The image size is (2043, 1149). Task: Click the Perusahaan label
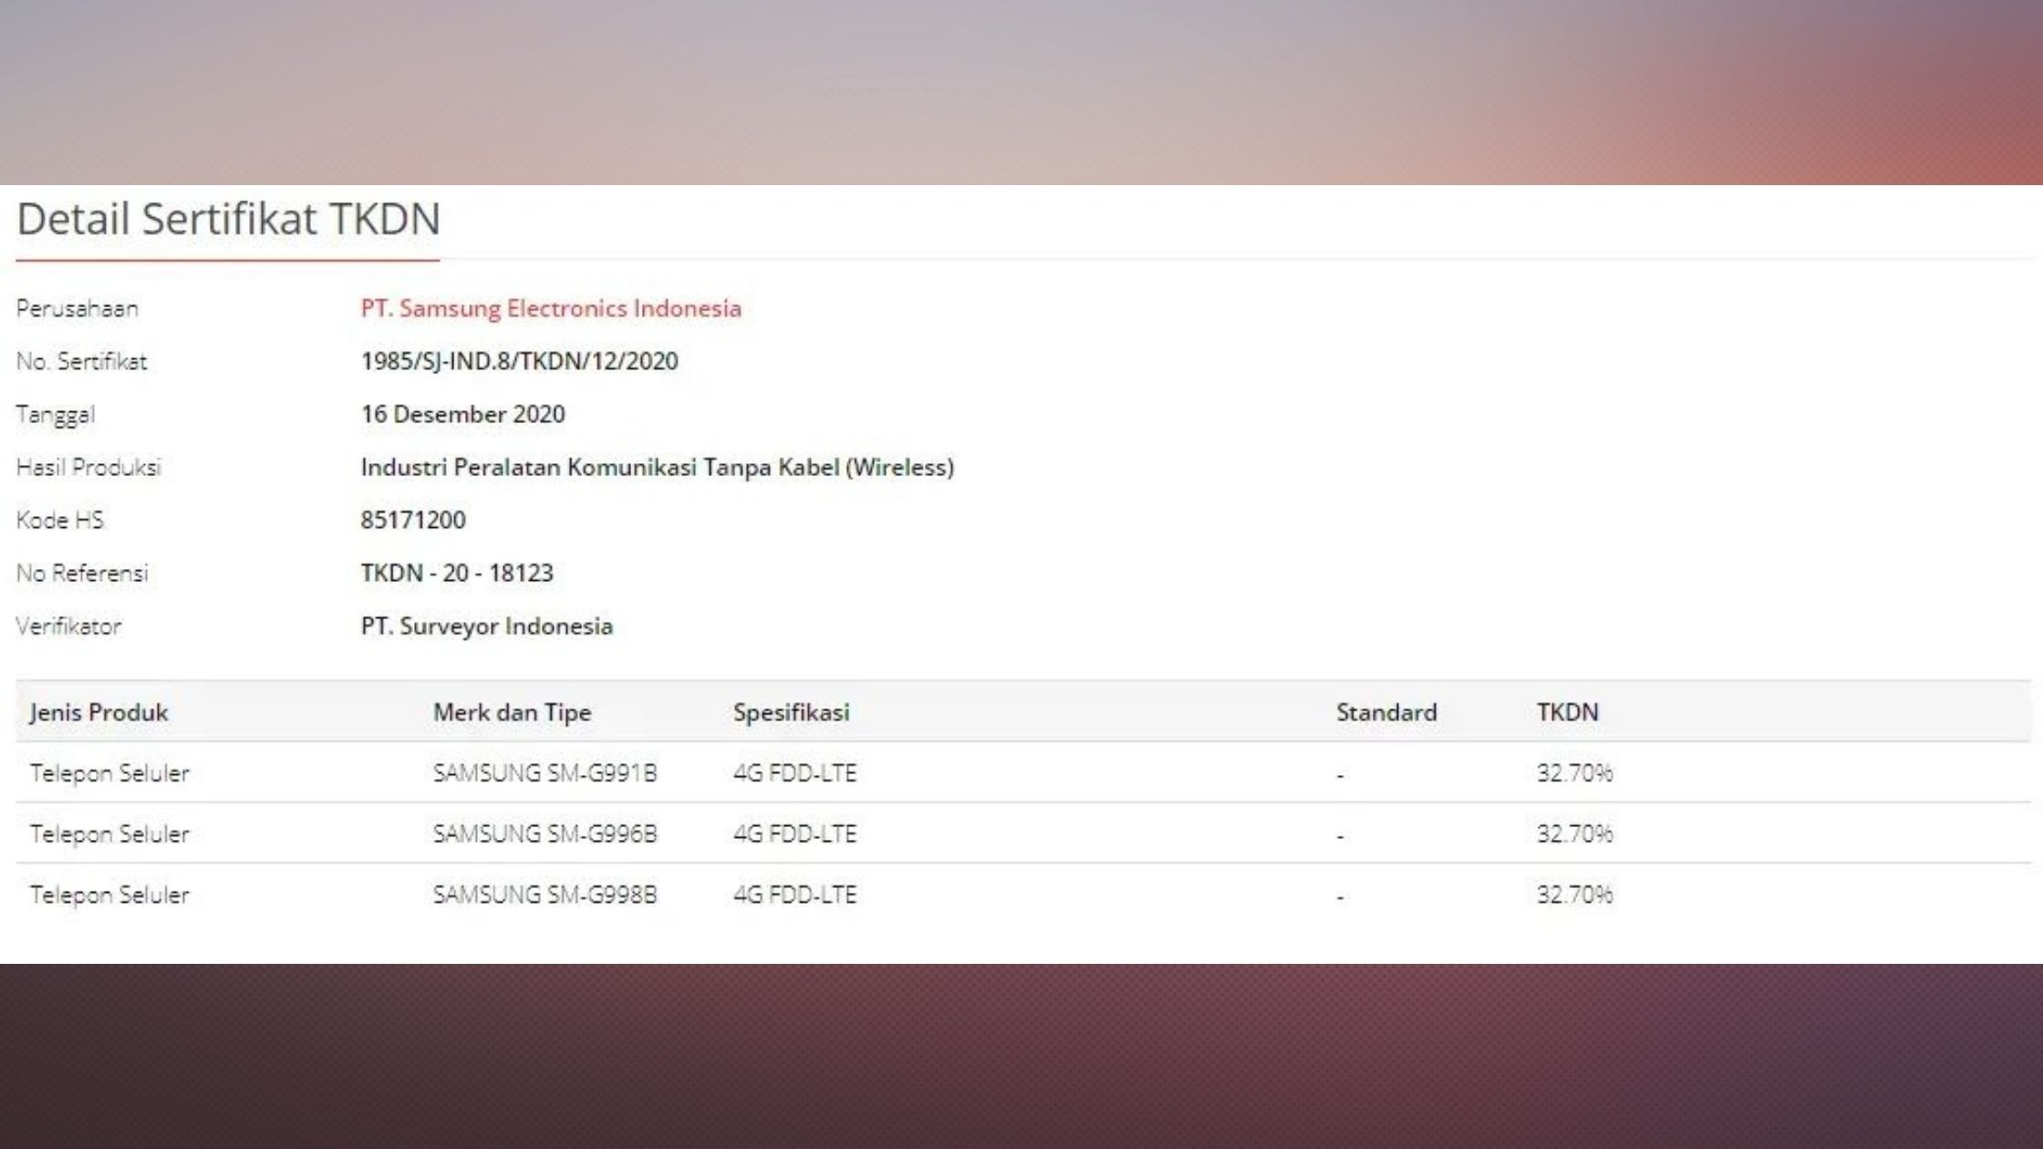click(x=77, y=308)
